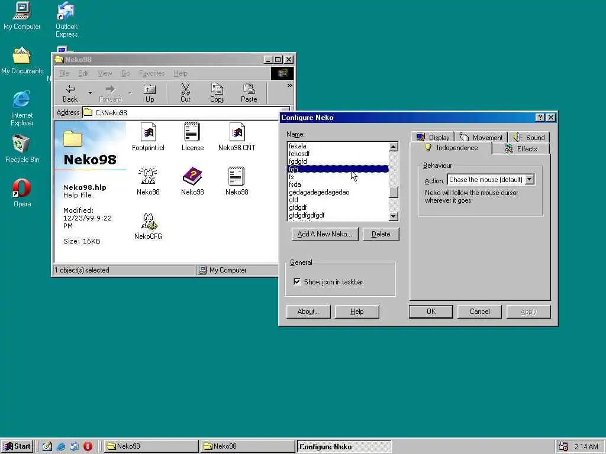
Task: Select "fgdgfd" in the Name list
Action: [338, 161]
